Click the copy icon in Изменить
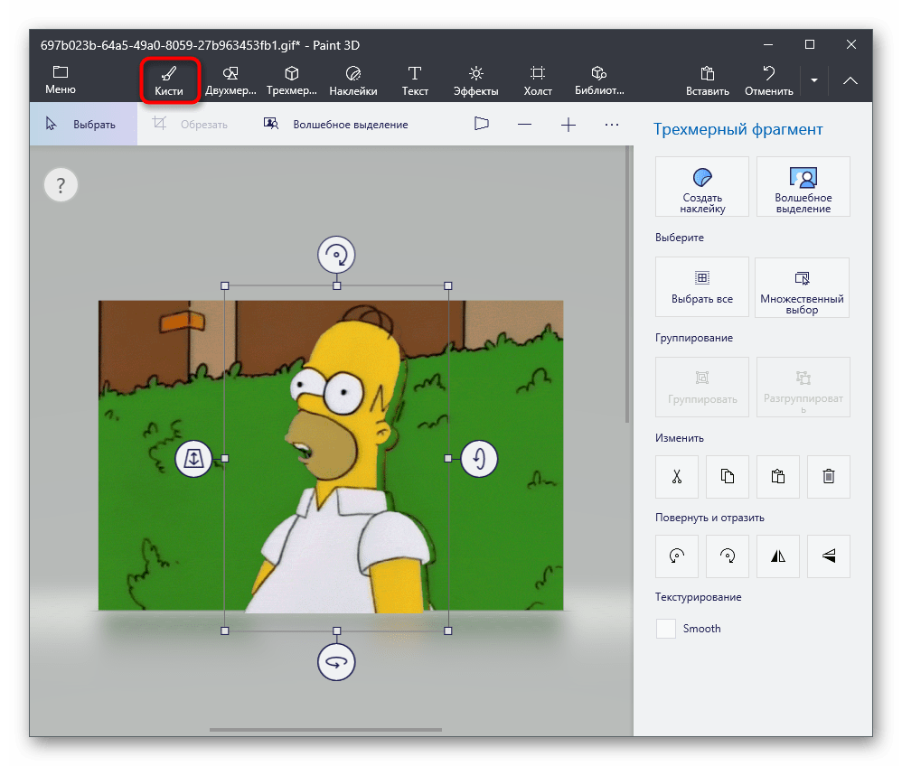Viewport: 902px width, 766px height. [x=727, y=477]
